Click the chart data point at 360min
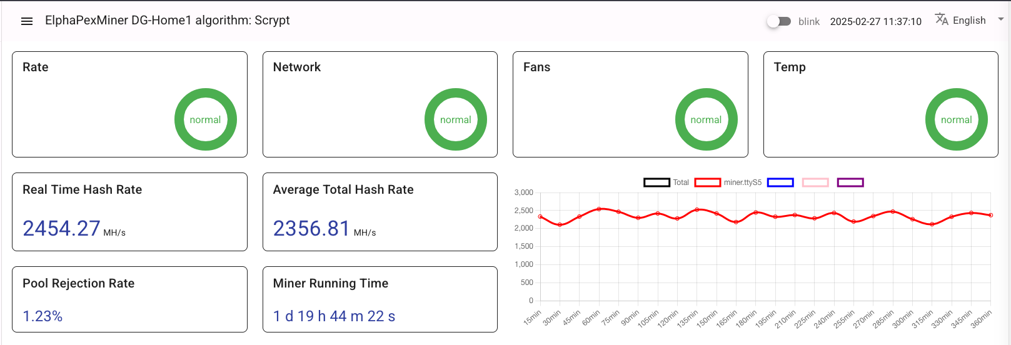 [991, 215]
